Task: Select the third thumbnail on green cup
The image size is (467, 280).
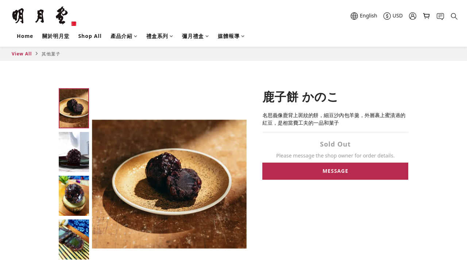Action: tap(74, 196)
